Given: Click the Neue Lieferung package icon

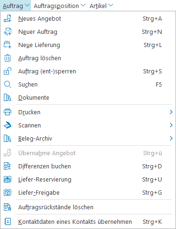Looking at the screenshot, I should pyautogui.click(x=8, y=45).
